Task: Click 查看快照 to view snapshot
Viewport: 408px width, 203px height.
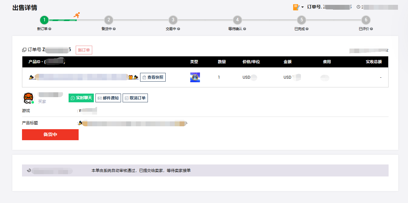Action: [x=153, y=77]
